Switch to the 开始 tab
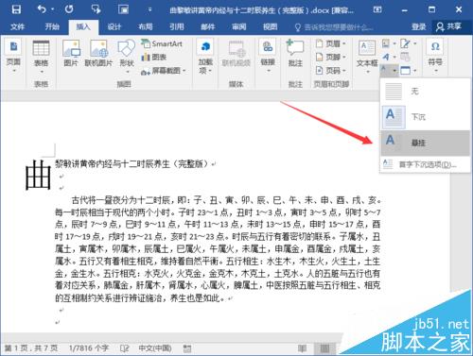The image size is (473, 356). pos(52,26)
